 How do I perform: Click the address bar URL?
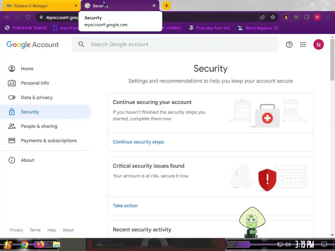coord(62,17)
